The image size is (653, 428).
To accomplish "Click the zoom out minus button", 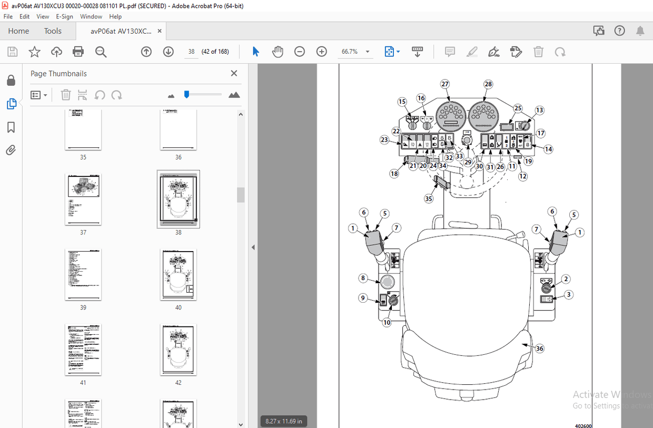I will (300, 52).
